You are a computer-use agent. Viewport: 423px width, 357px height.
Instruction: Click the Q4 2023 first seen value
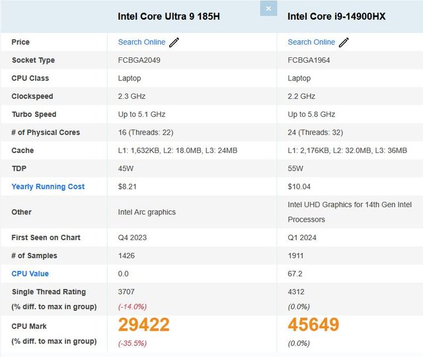click(132, 238)
